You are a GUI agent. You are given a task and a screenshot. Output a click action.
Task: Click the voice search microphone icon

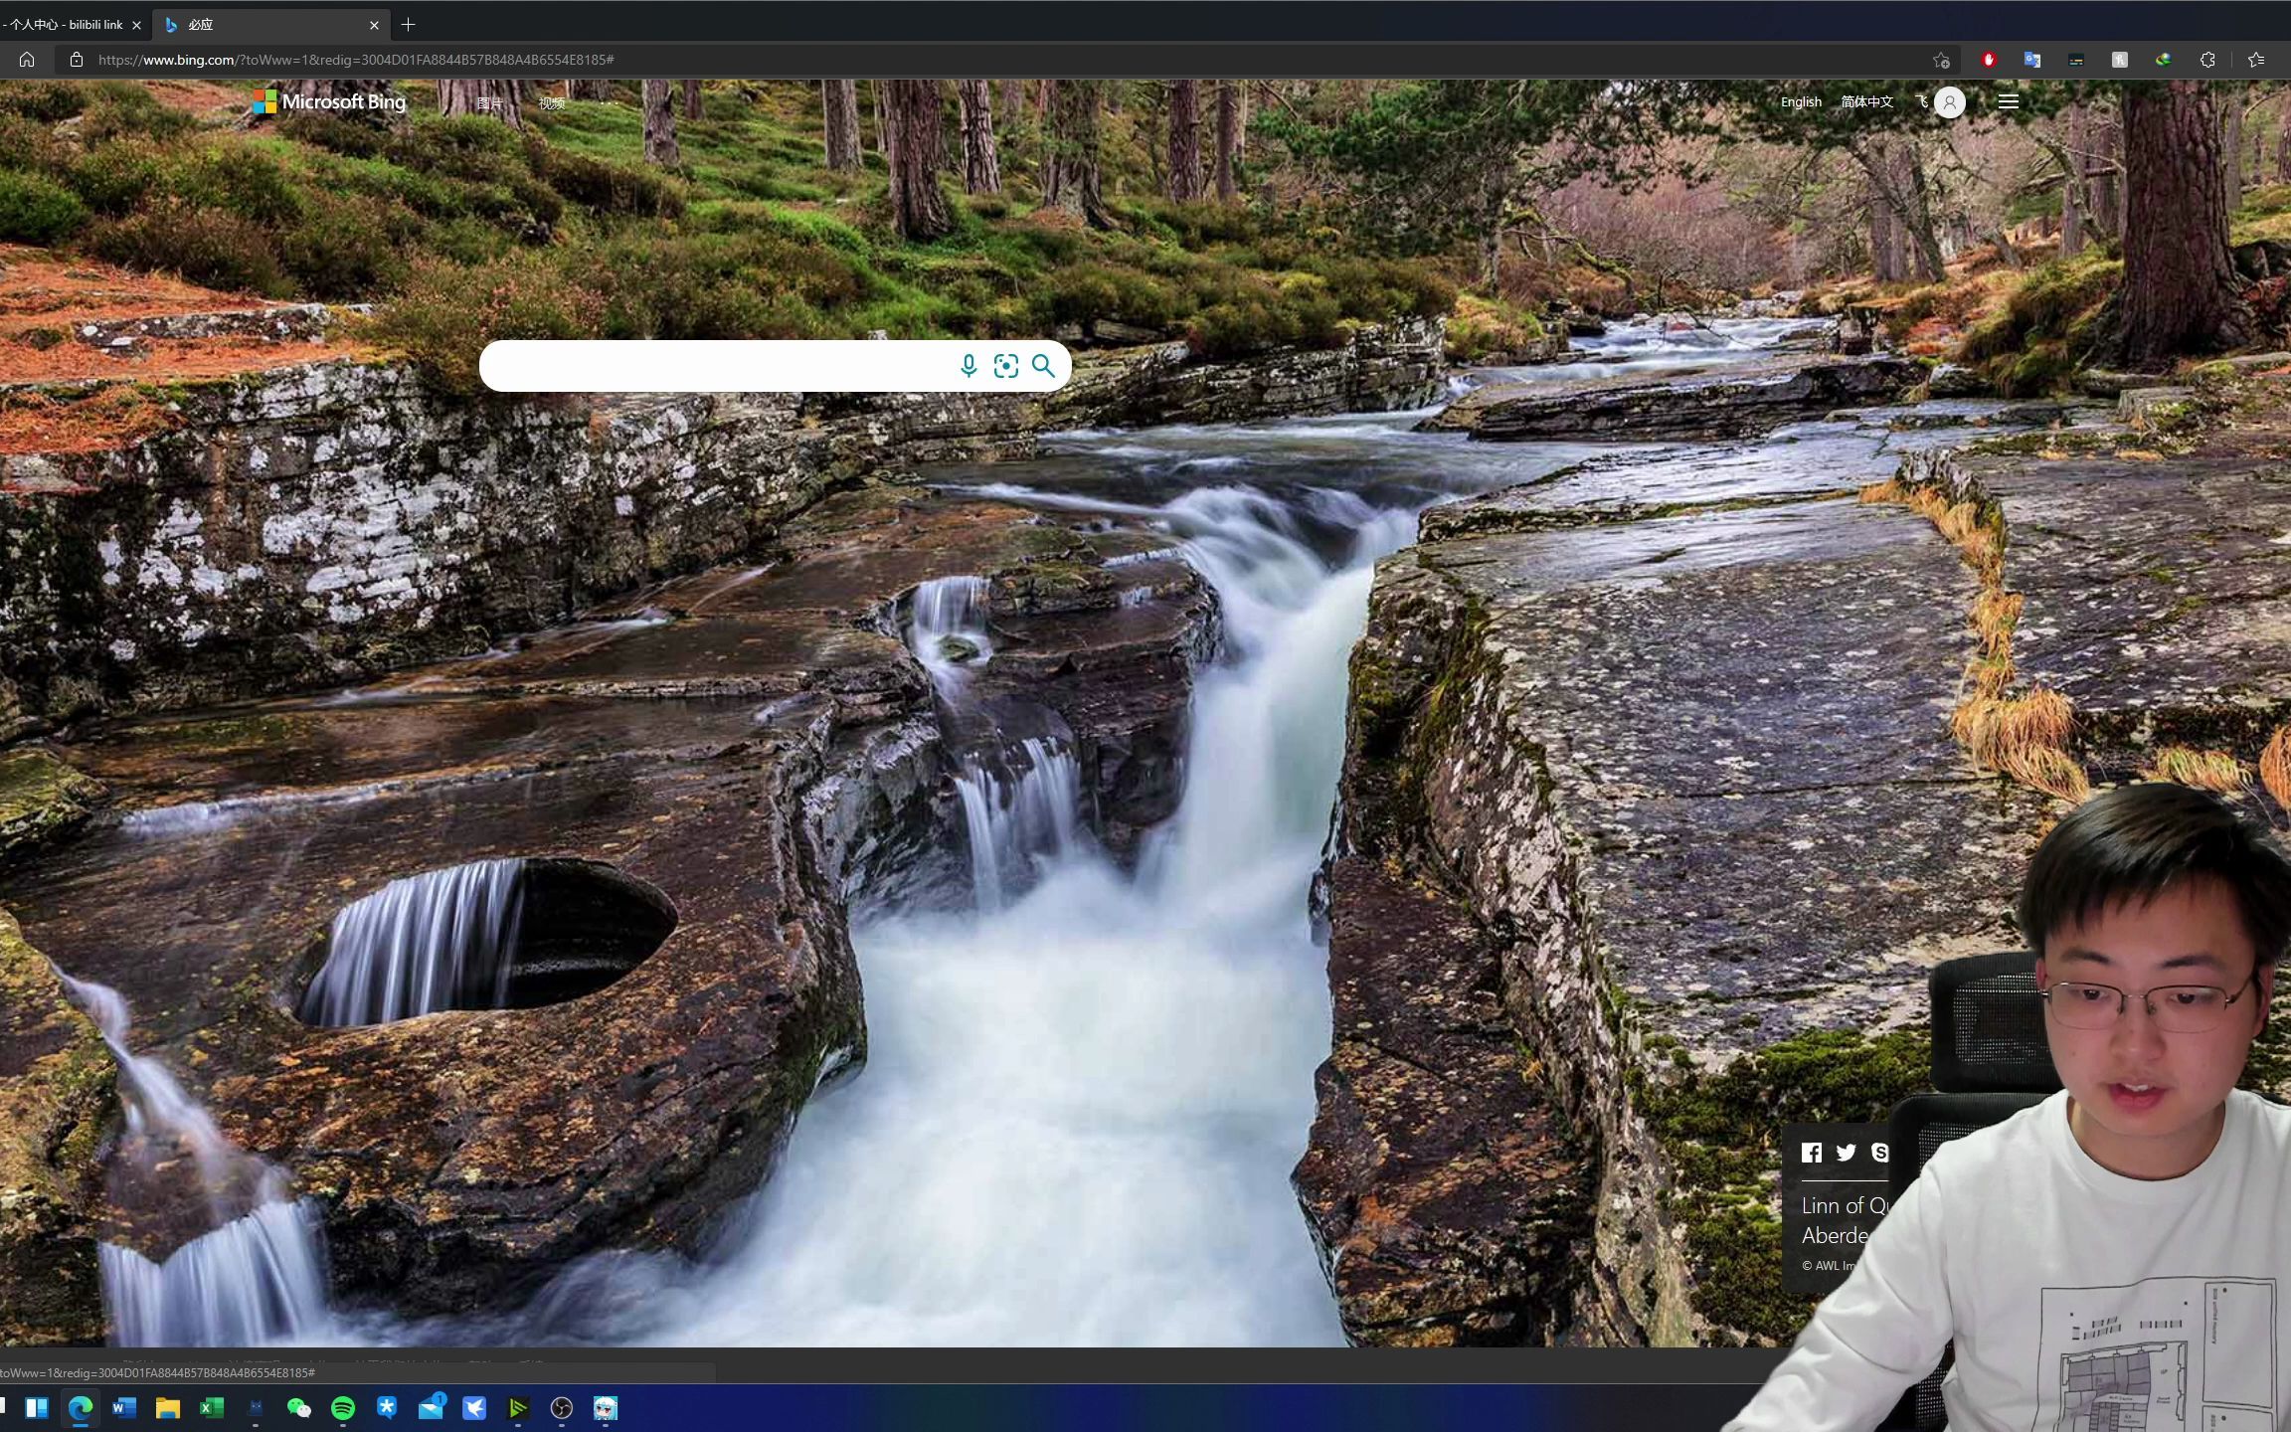pos(969,366)
